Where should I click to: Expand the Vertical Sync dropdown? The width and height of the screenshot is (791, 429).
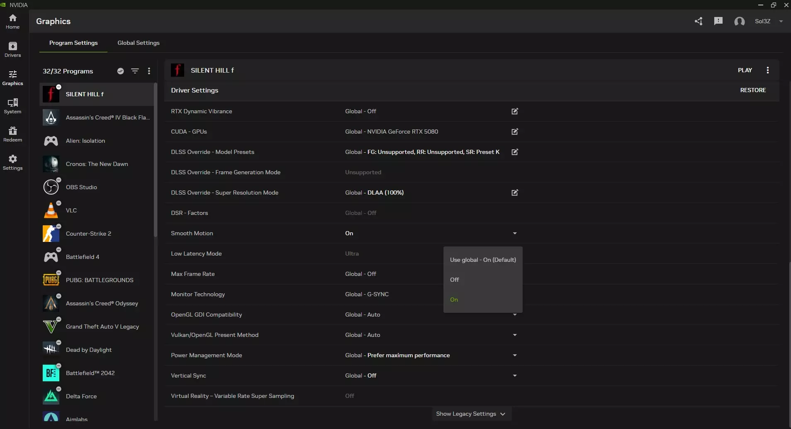(x=515, y=375)
